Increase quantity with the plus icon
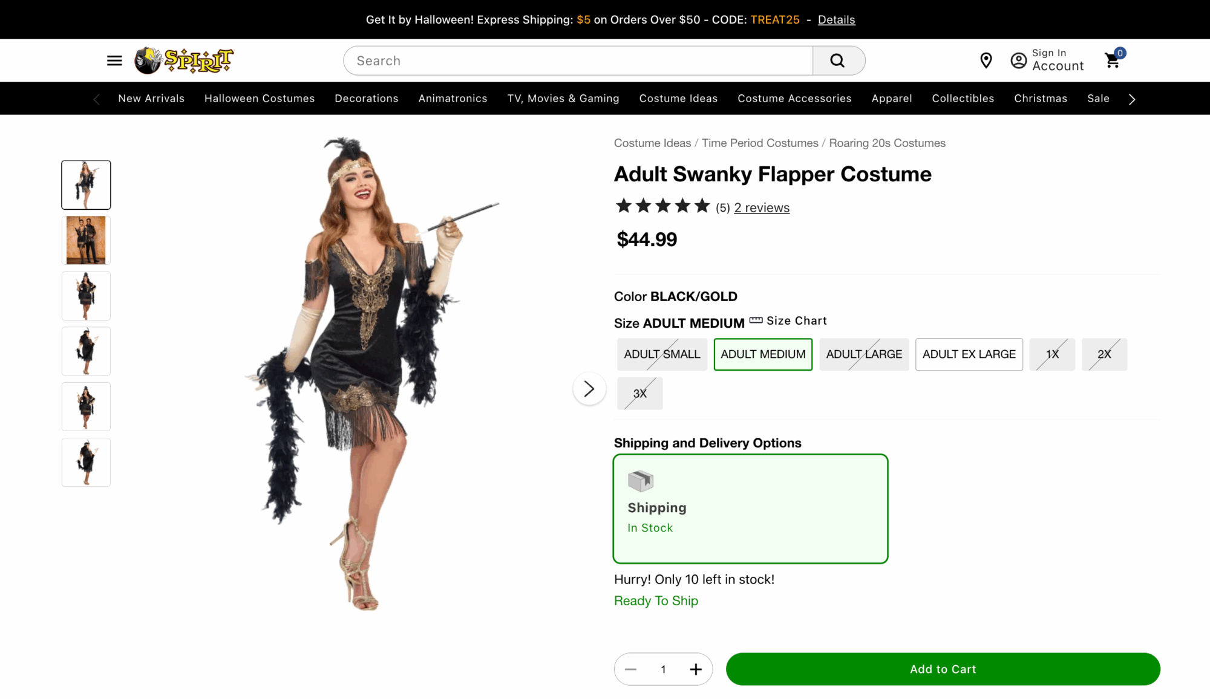Image resolution: width=1210 pixels, height=699 pixels. pos(696,669)
